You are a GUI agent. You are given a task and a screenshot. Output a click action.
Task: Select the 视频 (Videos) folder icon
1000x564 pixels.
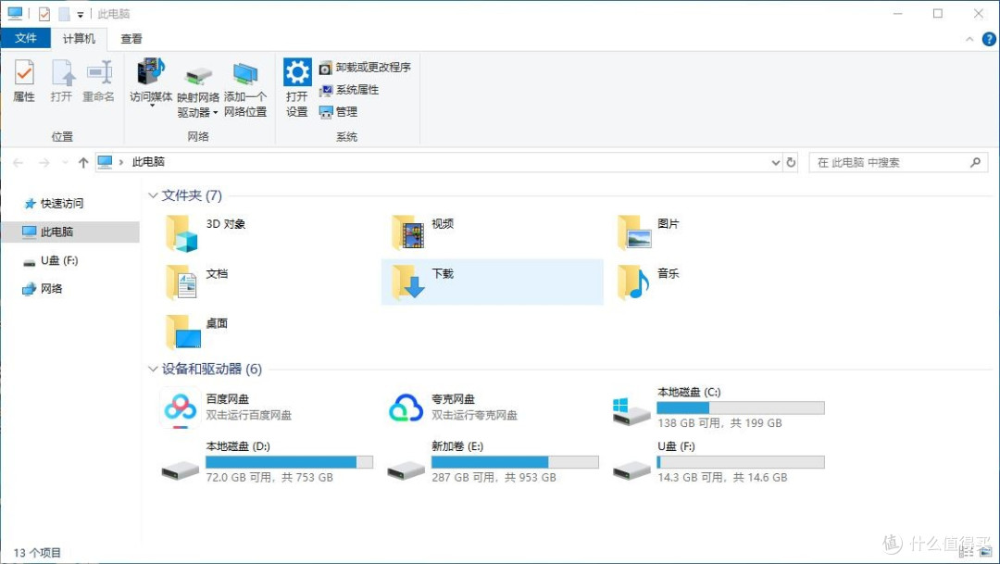tap(408, 232)
